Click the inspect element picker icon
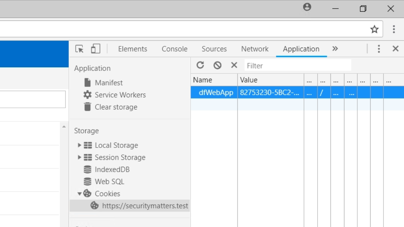Screen dimensions: 404x227 79,49
